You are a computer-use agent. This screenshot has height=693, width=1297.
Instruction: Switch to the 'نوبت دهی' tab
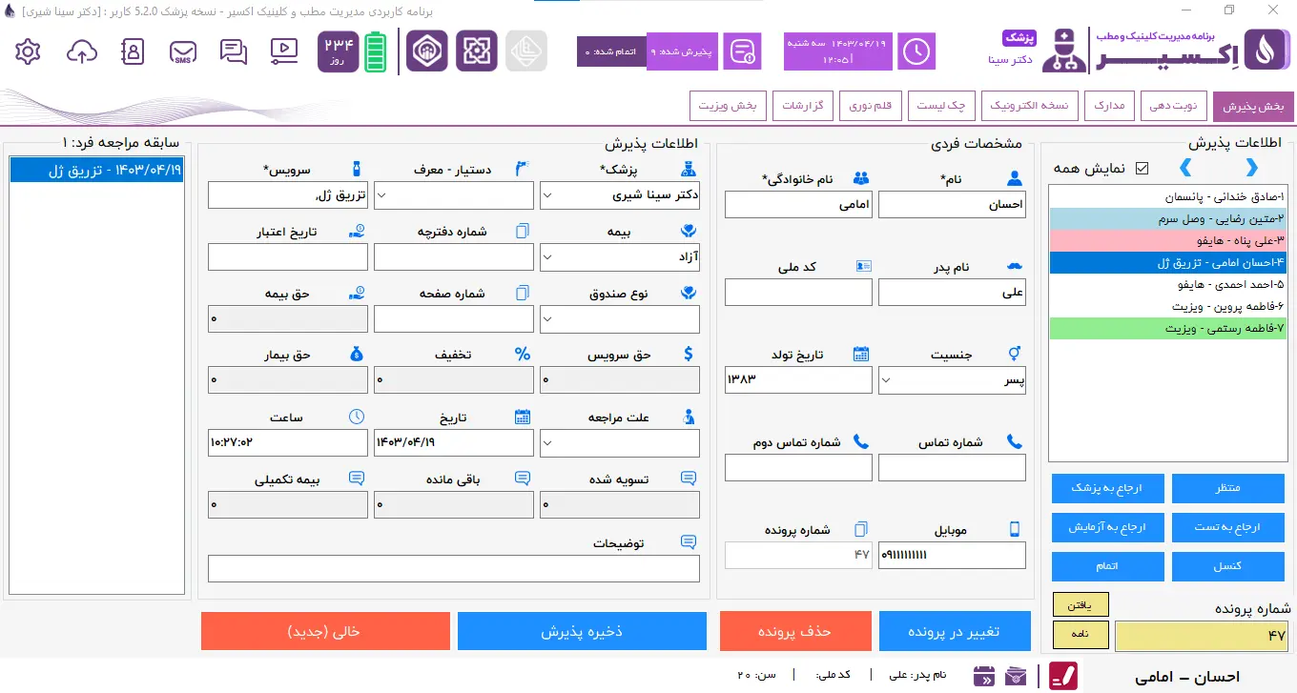1174,106
